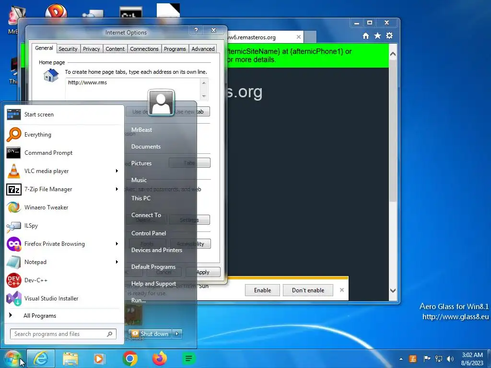The image size is (491, 368).
Task: Switch to Security tab
Action: 68,49
